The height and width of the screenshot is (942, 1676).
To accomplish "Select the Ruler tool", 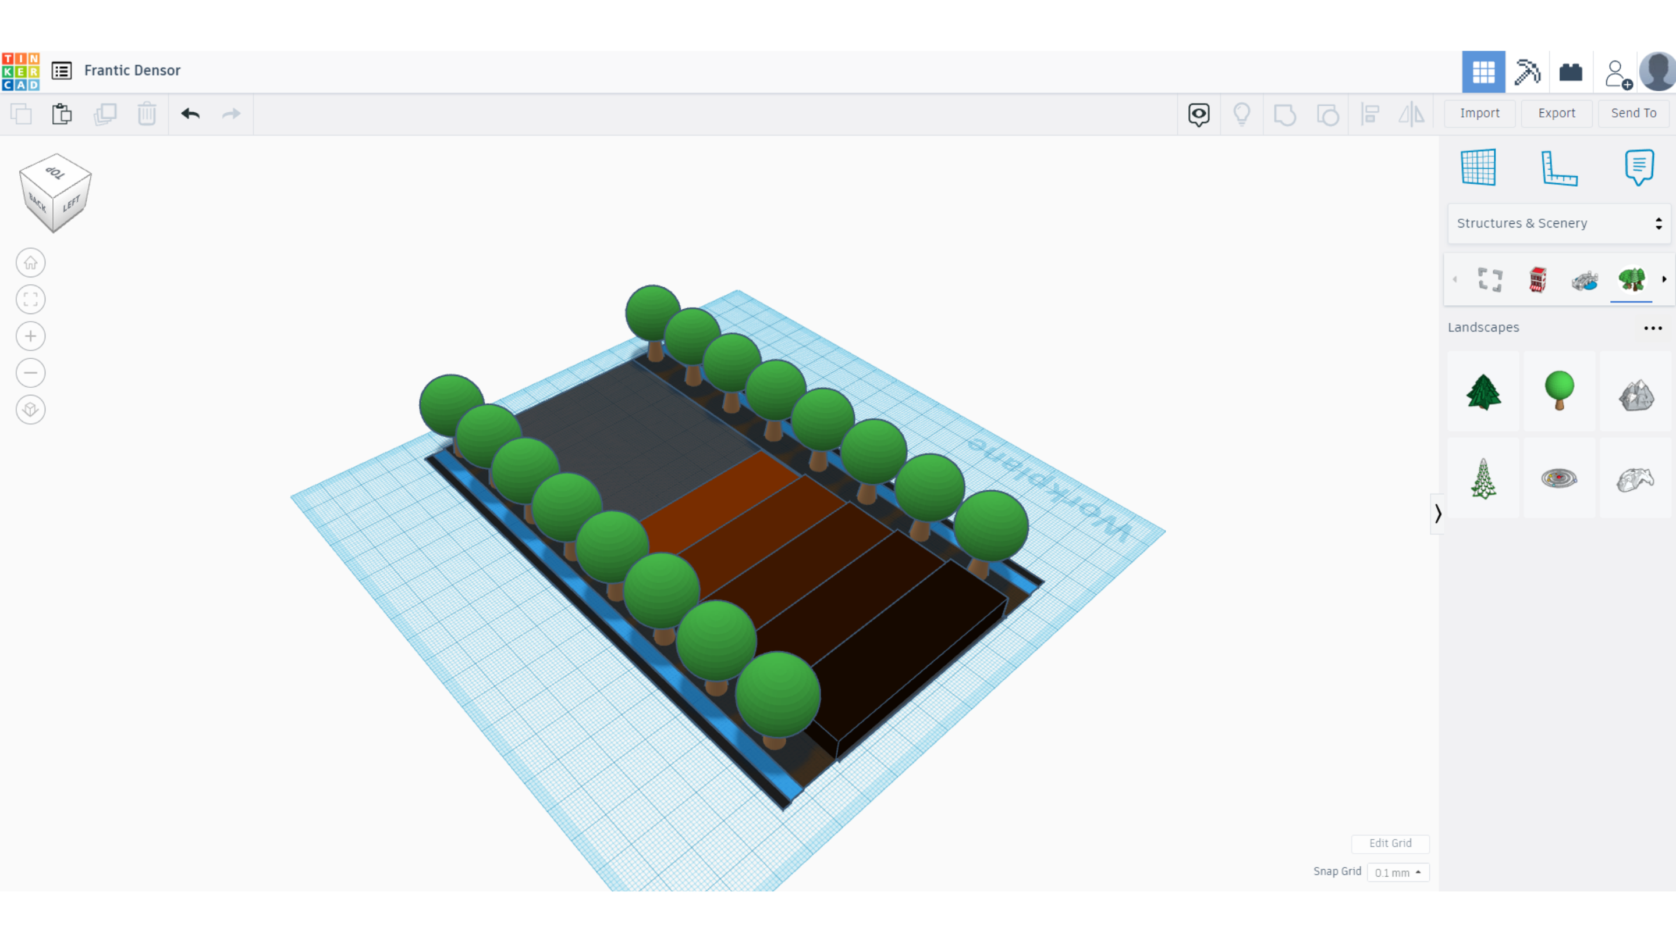I will pos(1559,167).
